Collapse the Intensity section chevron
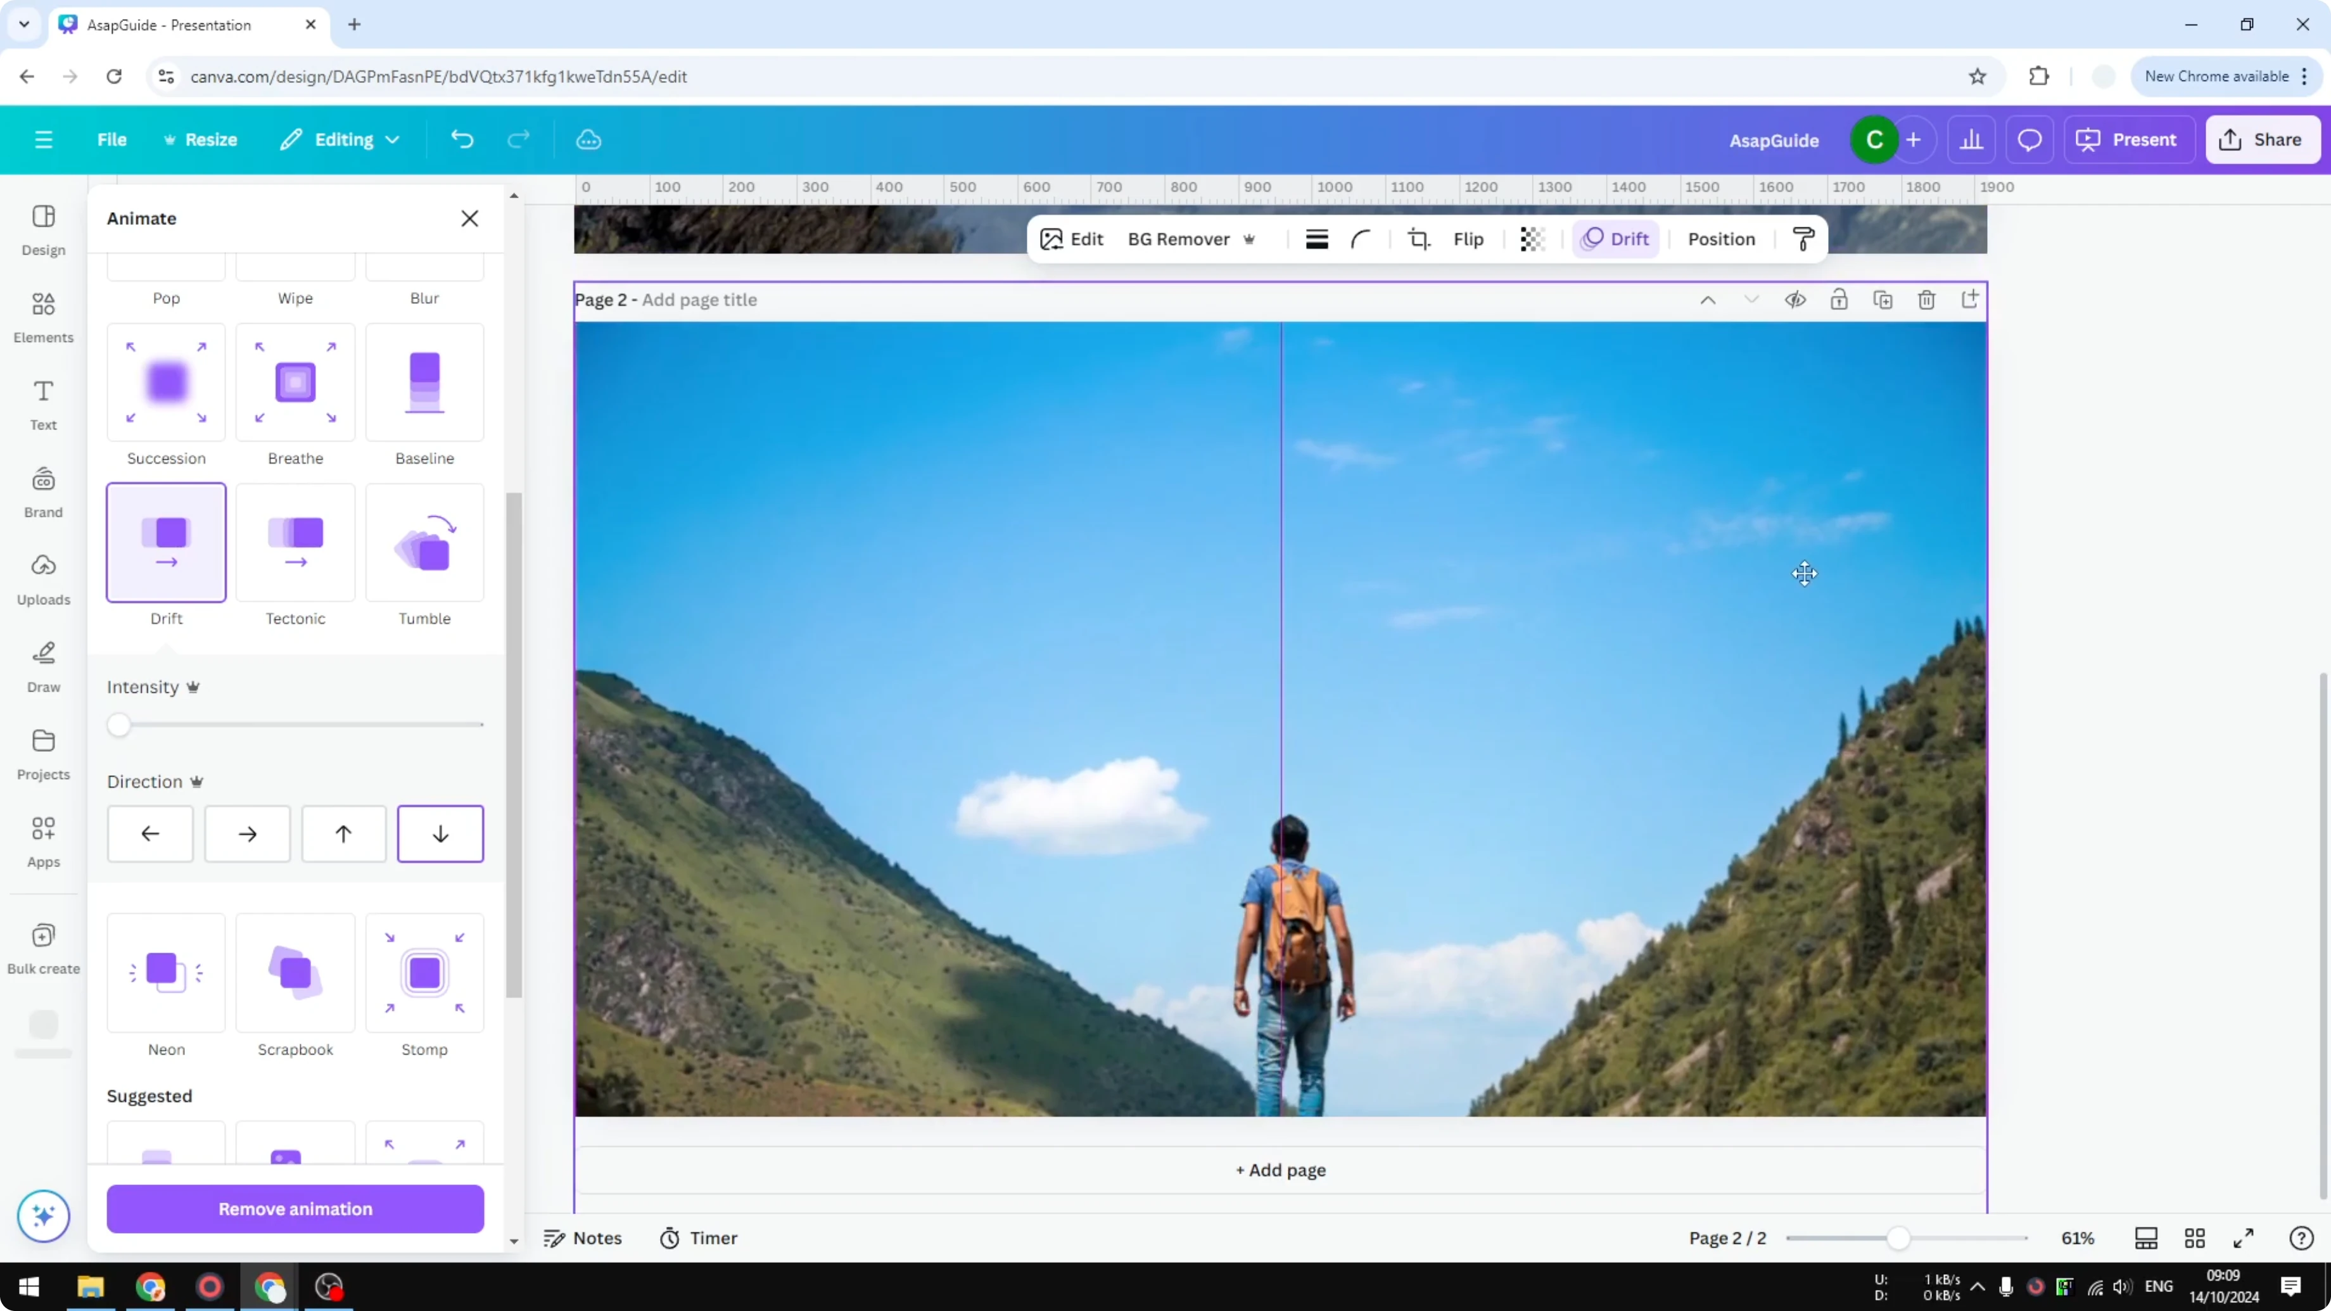 (x=193, y=688)
